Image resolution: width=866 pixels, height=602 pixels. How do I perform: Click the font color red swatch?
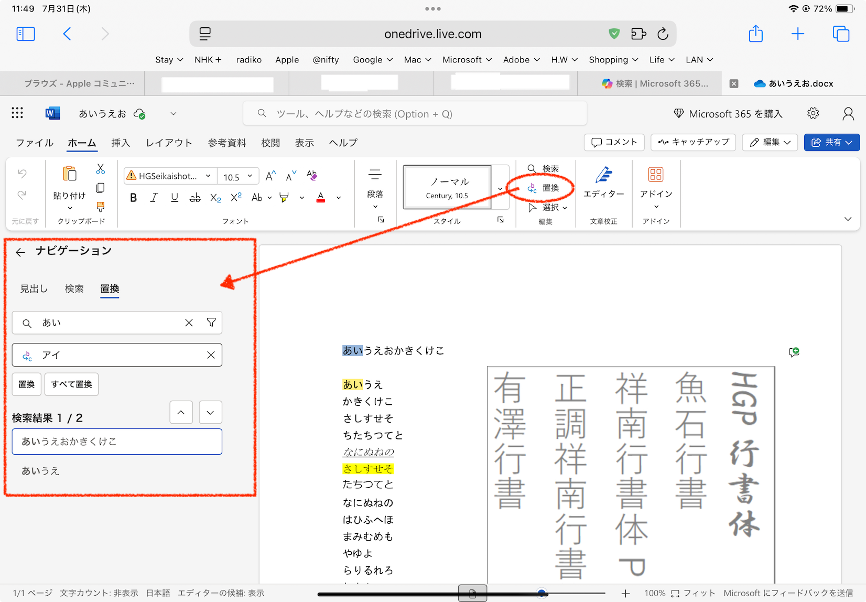[321, 198]
